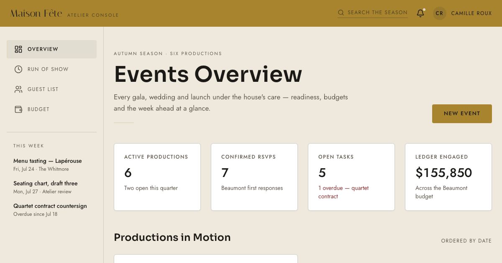Image resolution: width=502 pixels, height=263 pixels.
Task: Click 'Overdue since Jul 18' text
Action: [x=36, y=214]
